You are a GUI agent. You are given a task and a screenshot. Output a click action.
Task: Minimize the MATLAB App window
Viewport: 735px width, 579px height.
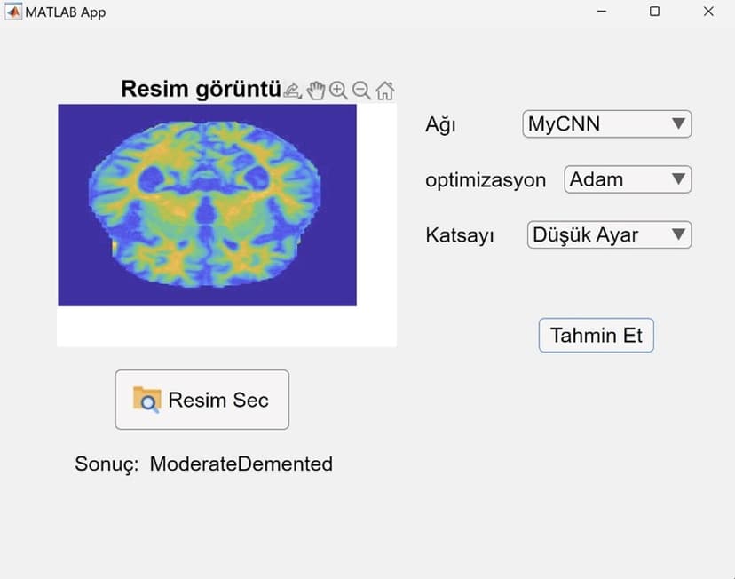602,12
